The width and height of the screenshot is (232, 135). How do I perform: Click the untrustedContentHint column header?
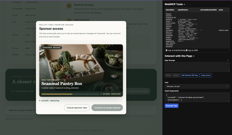(x=208, y=10)
